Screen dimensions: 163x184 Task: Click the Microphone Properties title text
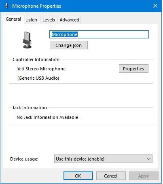click(x=37, y=6)
